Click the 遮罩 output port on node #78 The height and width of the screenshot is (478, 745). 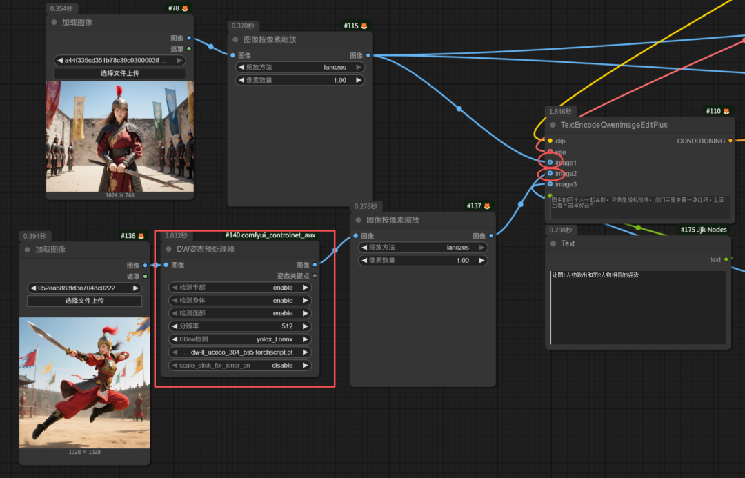[189, 48]
